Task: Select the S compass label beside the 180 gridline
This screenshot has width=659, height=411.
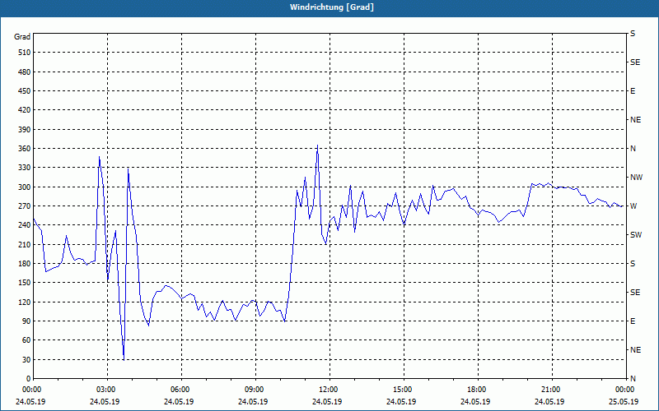Action: tap(633, 264)
